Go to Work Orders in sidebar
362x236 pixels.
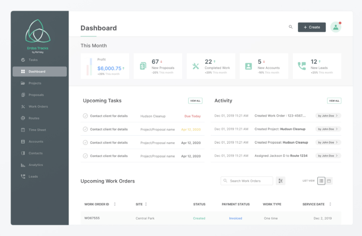38,106
